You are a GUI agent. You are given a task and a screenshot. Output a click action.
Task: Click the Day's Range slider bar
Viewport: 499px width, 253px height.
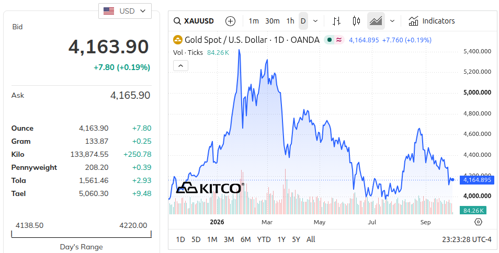coord(82,235)
